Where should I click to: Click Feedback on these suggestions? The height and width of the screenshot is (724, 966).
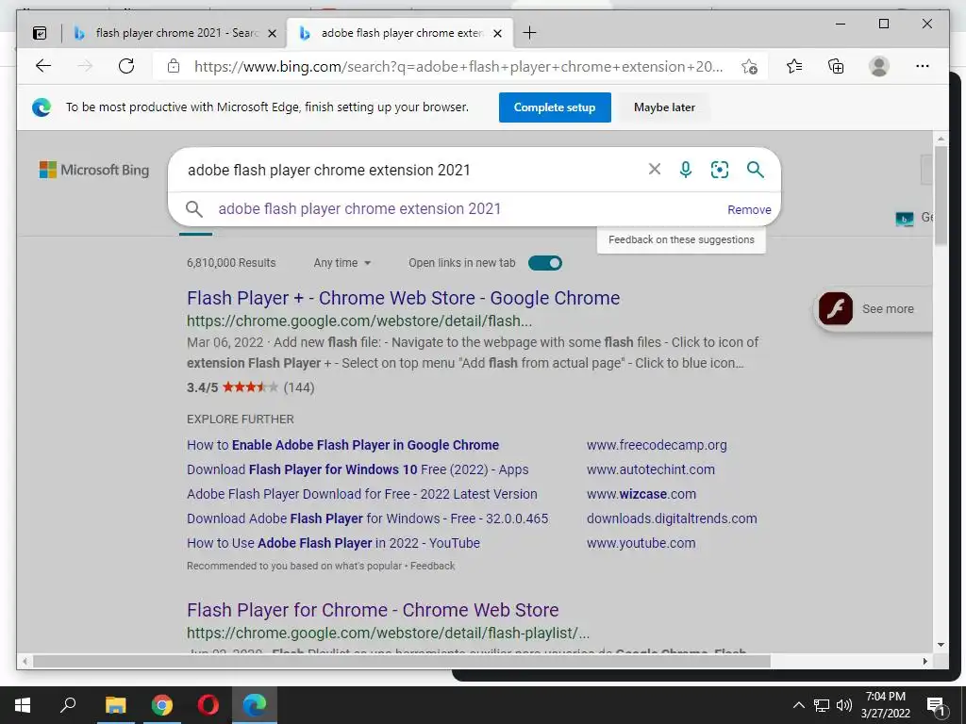coord(681,239)
